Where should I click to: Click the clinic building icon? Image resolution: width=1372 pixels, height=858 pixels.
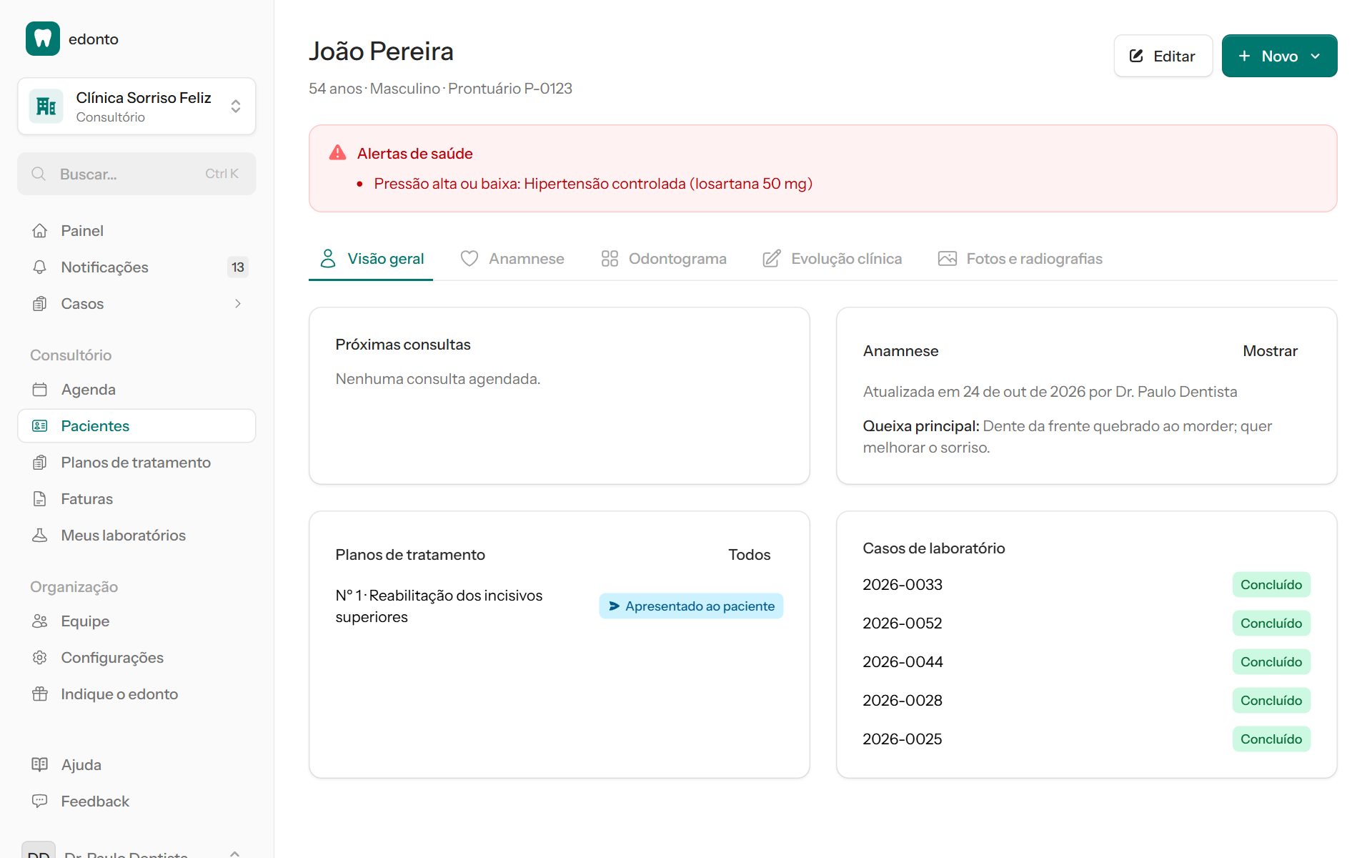[x=46, y=107]
